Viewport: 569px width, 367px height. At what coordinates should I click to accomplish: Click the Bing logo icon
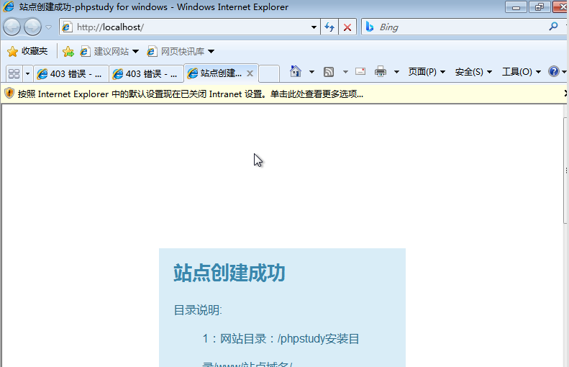[x=370, y=27]
